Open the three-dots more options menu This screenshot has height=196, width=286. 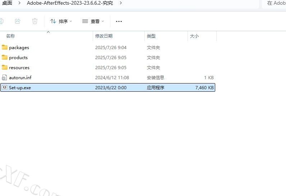[119, 21]
